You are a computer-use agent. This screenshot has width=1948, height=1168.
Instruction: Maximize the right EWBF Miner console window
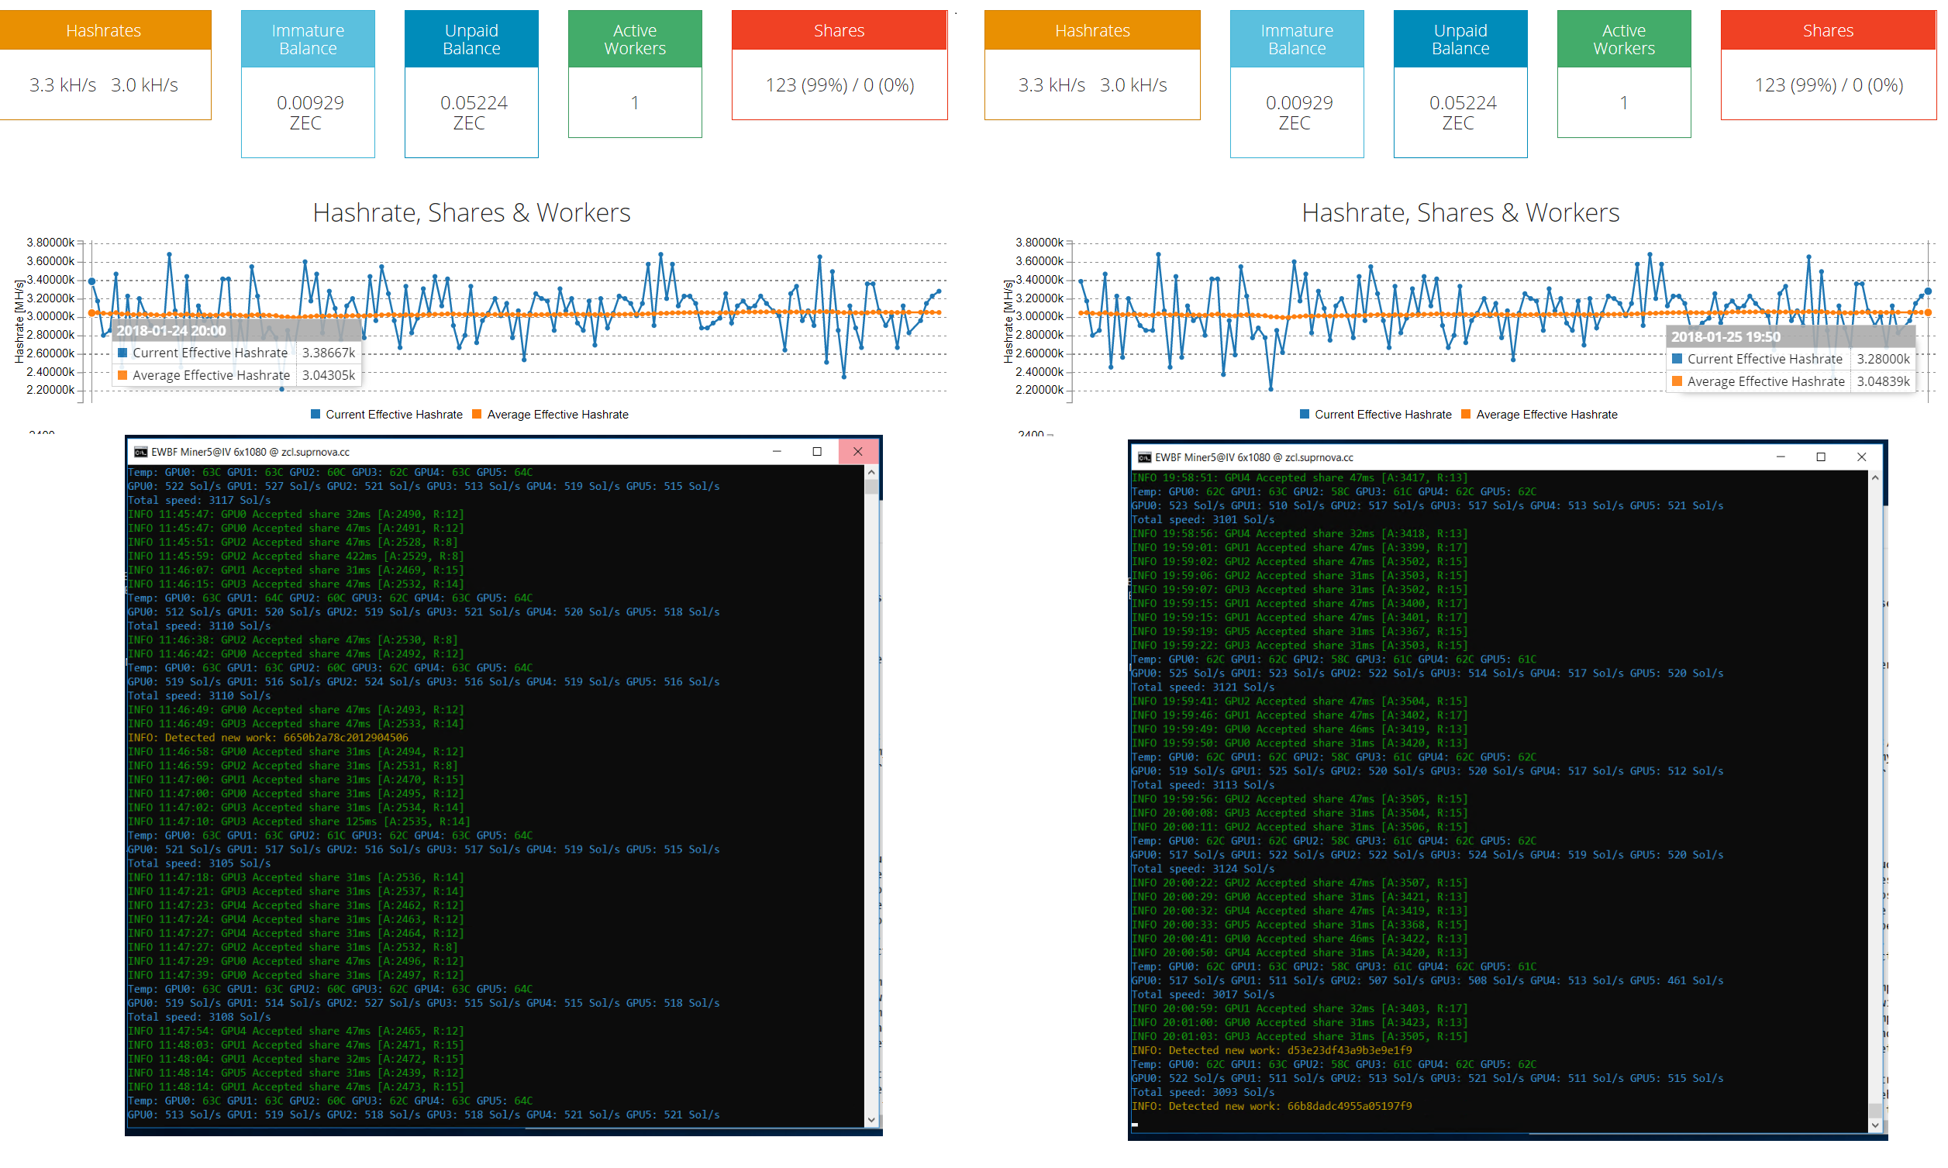[x=1821, y=457]
